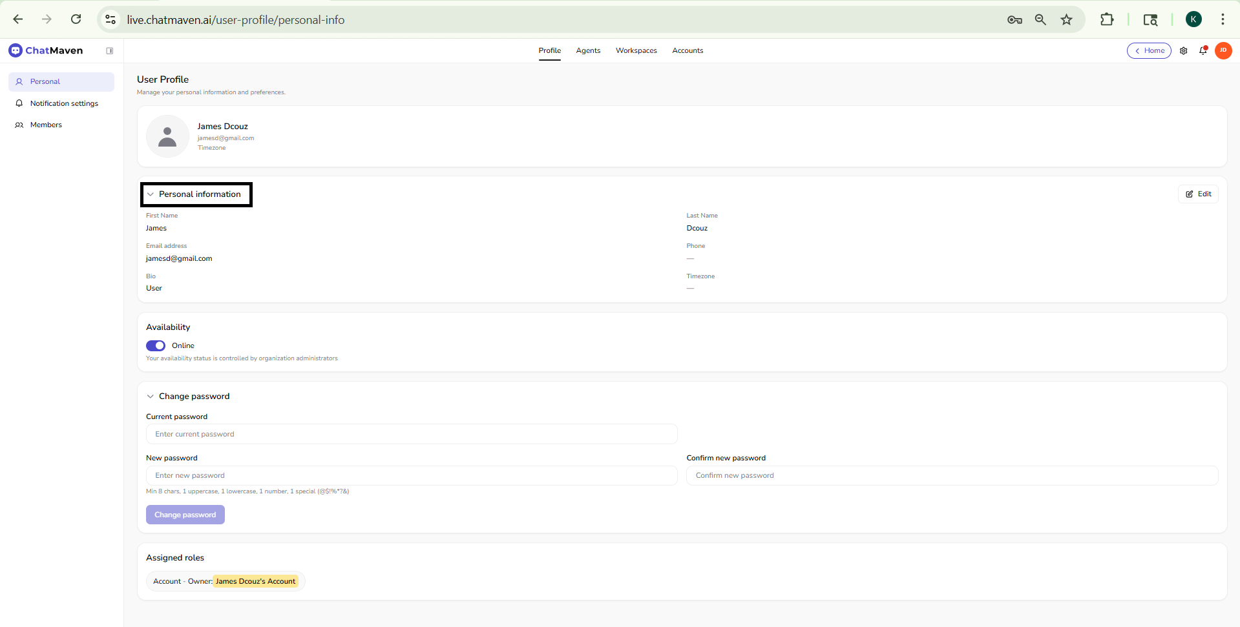The width and height of the screenshot is (1240, 627).
Task: Open the browser three-dot menu
Action: tap(1223, 19)
